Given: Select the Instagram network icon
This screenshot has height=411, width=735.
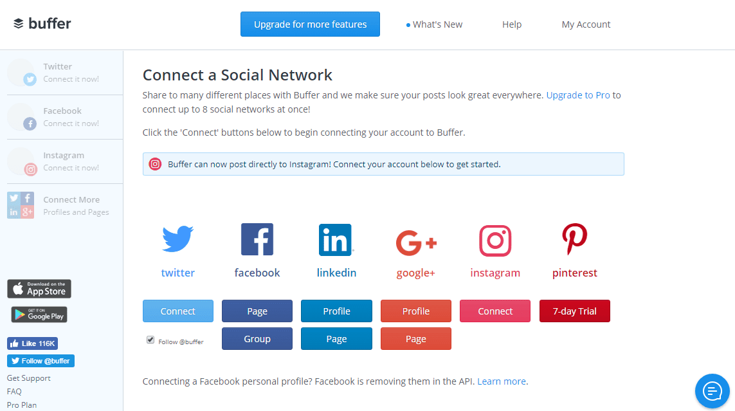Looking at the screenshot, I should coord(495,239).
